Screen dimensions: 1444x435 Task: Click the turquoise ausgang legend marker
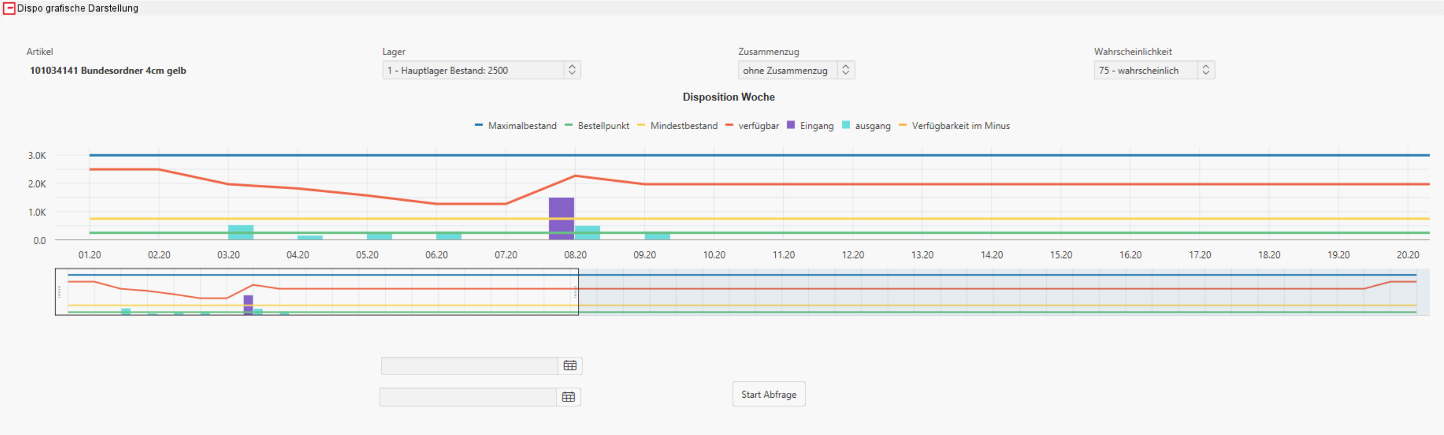click(x=845, y=125)
